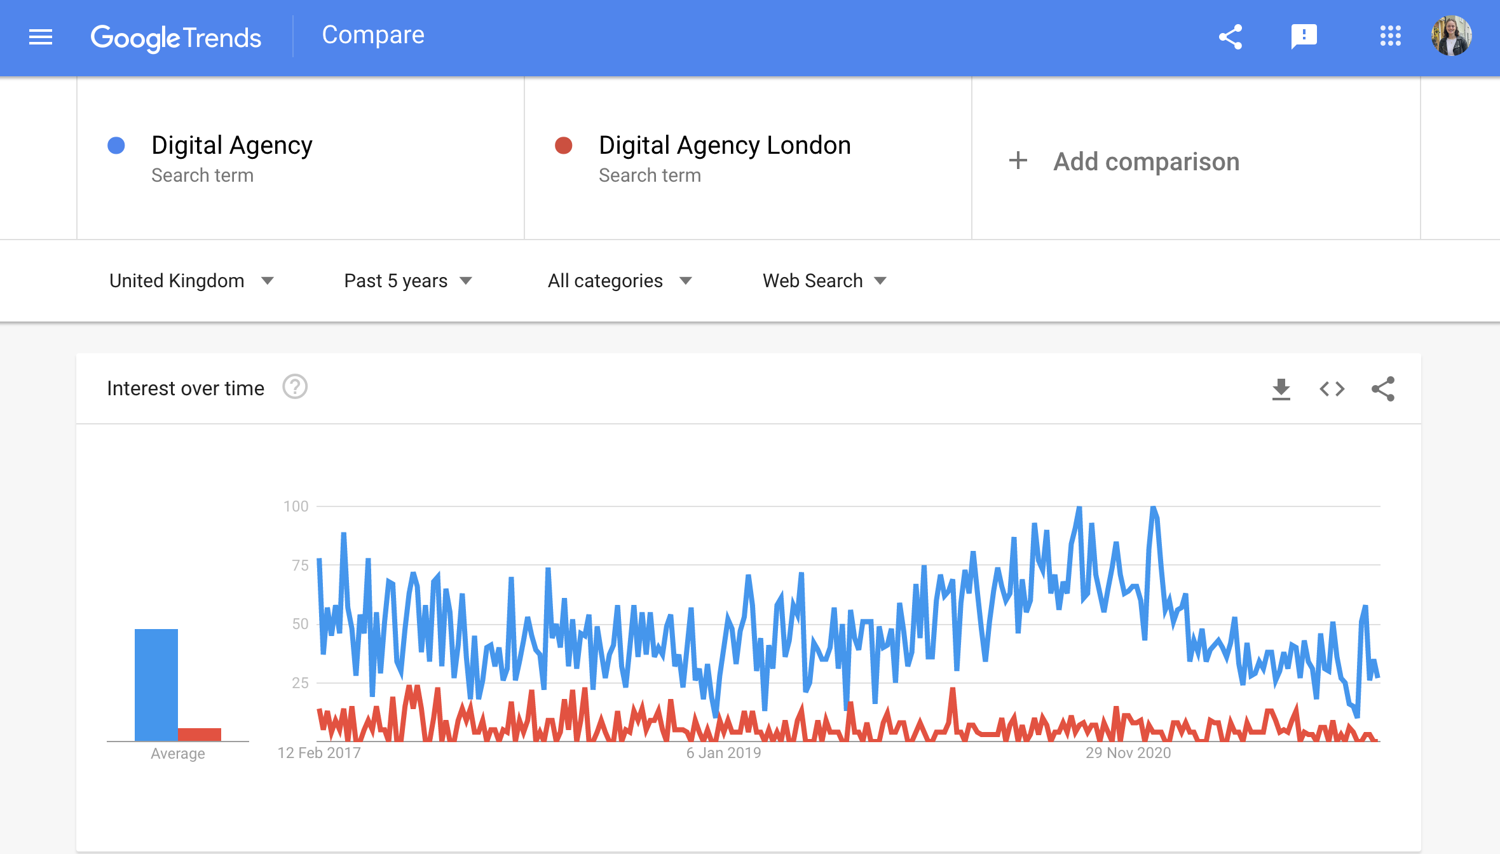Click the share icon in header

pos(1231,37)
